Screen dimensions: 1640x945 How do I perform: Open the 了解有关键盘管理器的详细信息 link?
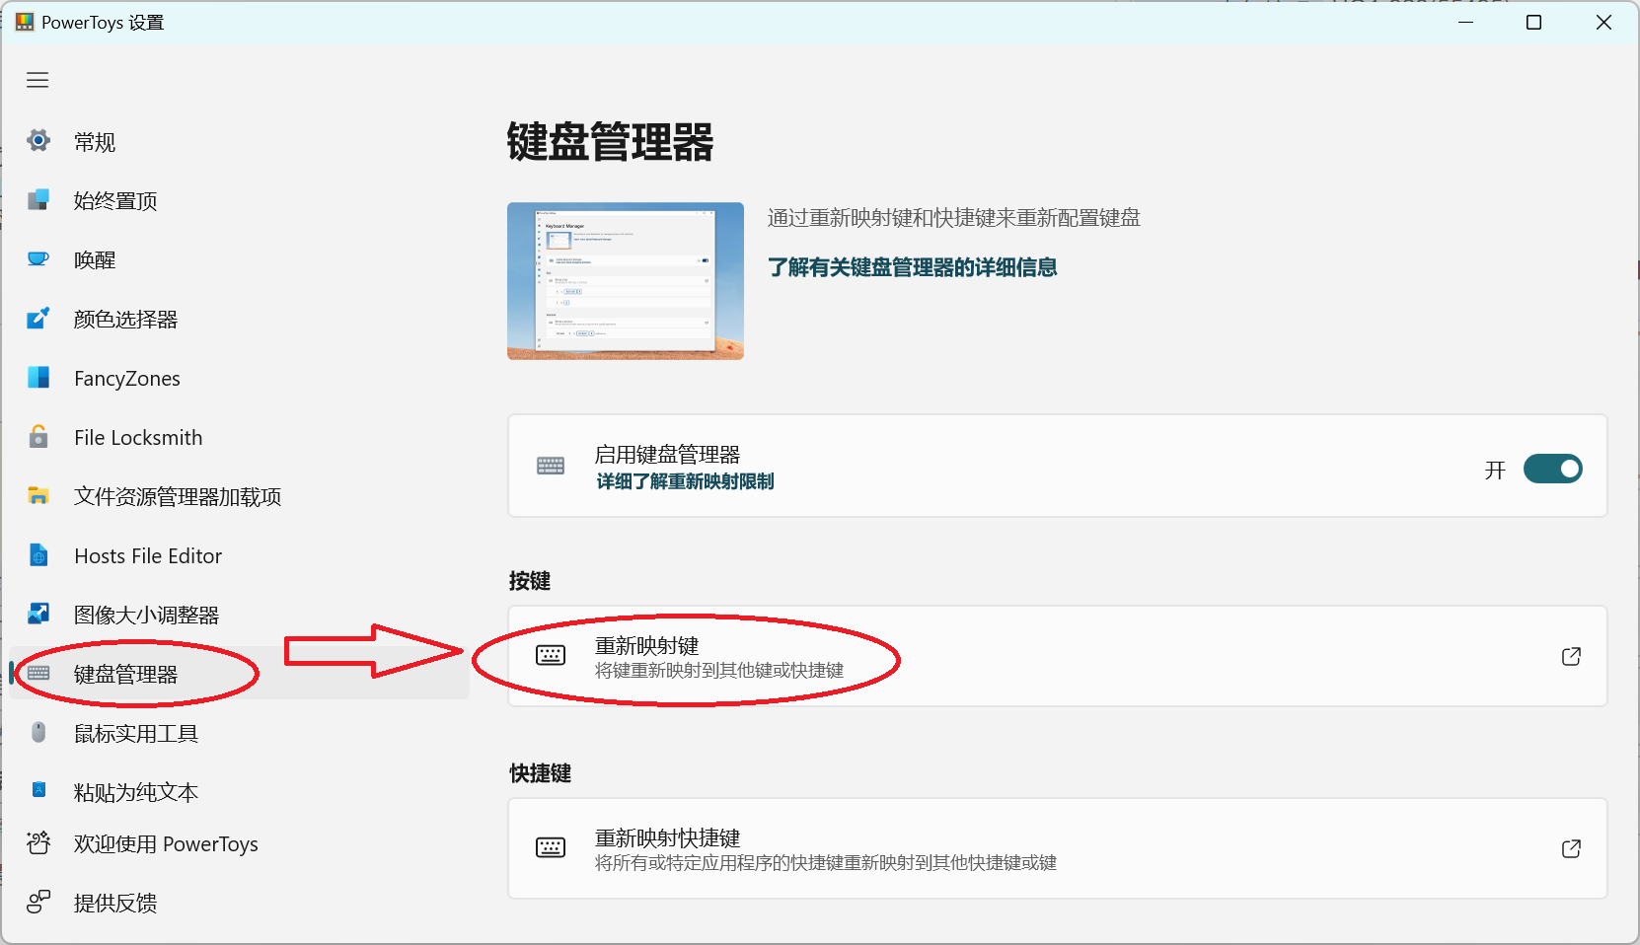(x=912, y=267)
